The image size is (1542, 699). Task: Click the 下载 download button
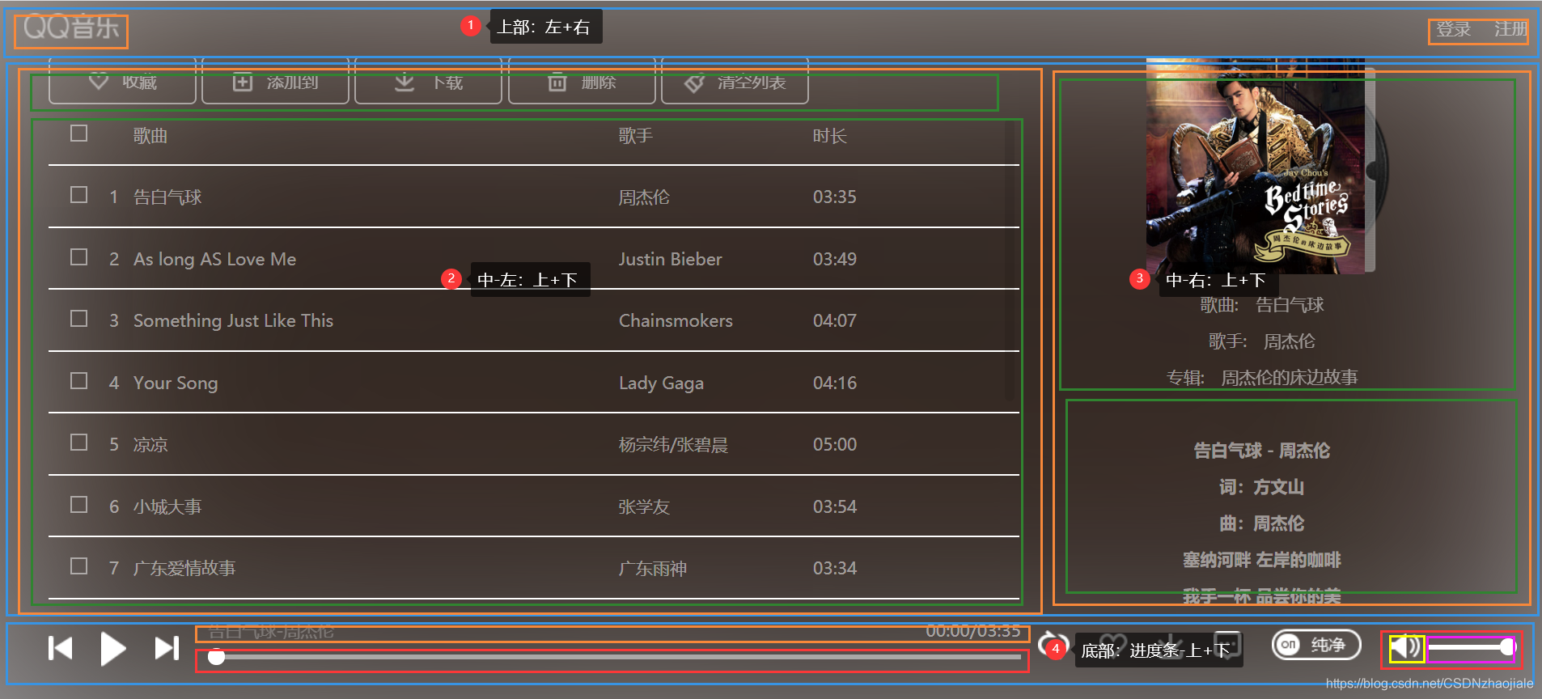[x=428, y=81]
